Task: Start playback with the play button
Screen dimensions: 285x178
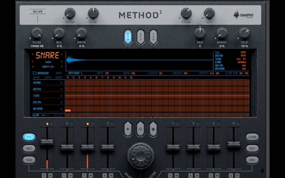Action: pyautogui.click(x=128, y=129)
